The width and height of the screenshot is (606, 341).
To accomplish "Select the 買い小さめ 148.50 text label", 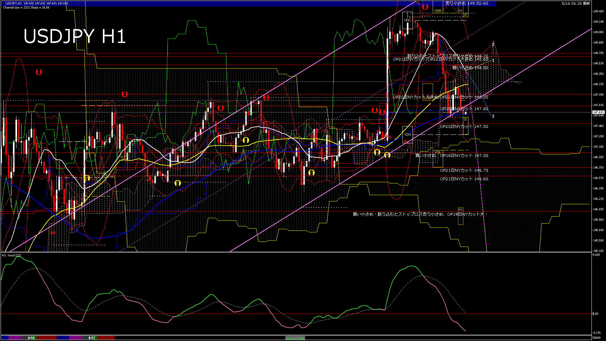I will click(470, 68).
